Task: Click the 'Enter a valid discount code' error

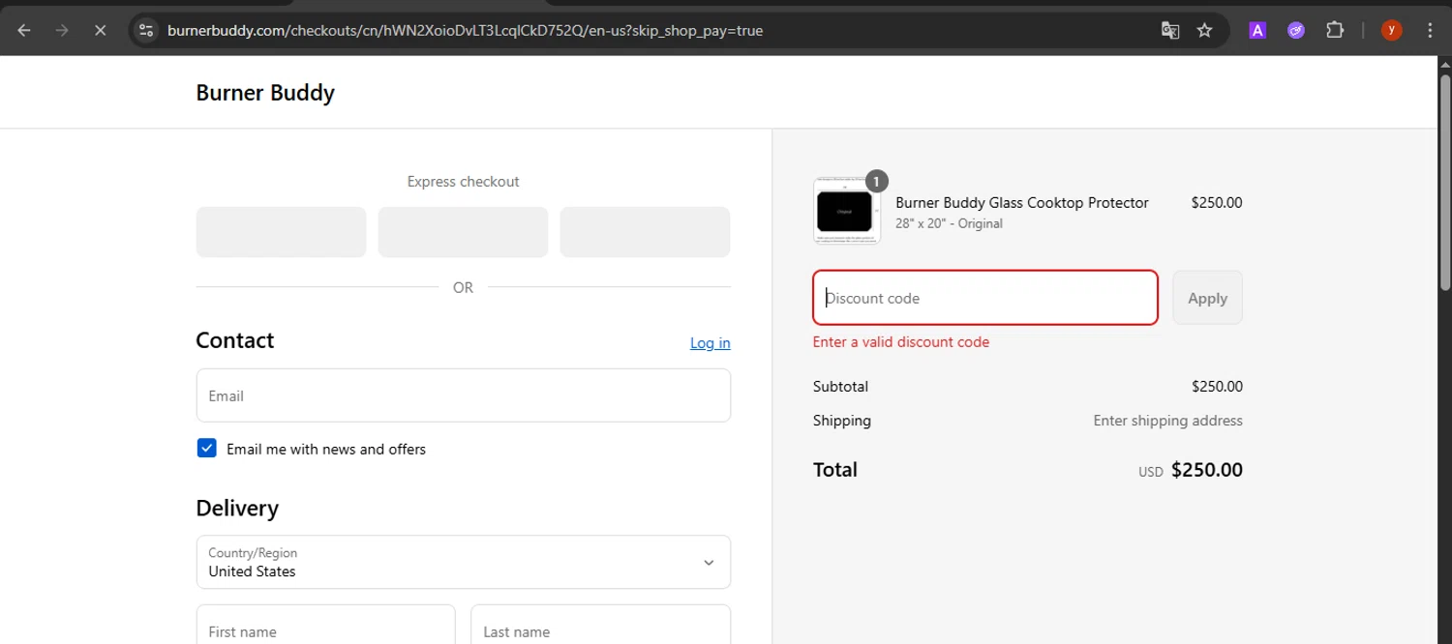Action: (x=901, y=342)
